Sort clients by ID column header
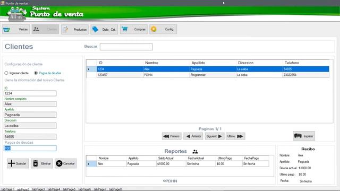340x191 pixels. [120, 63]
